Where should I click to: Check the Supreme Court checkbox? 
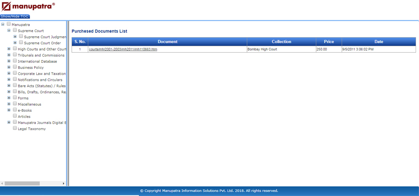pyautogui.click(x=15, y=30)
